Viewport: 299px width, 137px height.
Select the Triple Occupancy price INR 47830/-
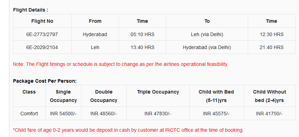tap(158, 114)
